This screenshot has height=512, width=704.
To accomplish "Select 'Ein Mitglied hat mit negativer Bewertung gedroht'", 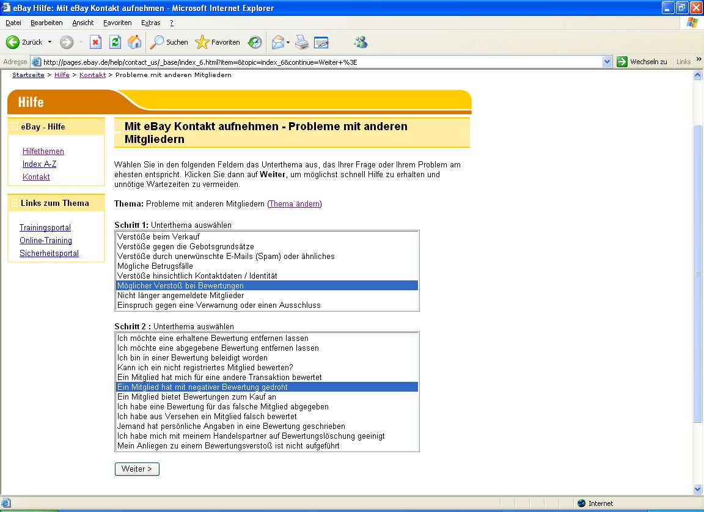I will tap(267, 387).
